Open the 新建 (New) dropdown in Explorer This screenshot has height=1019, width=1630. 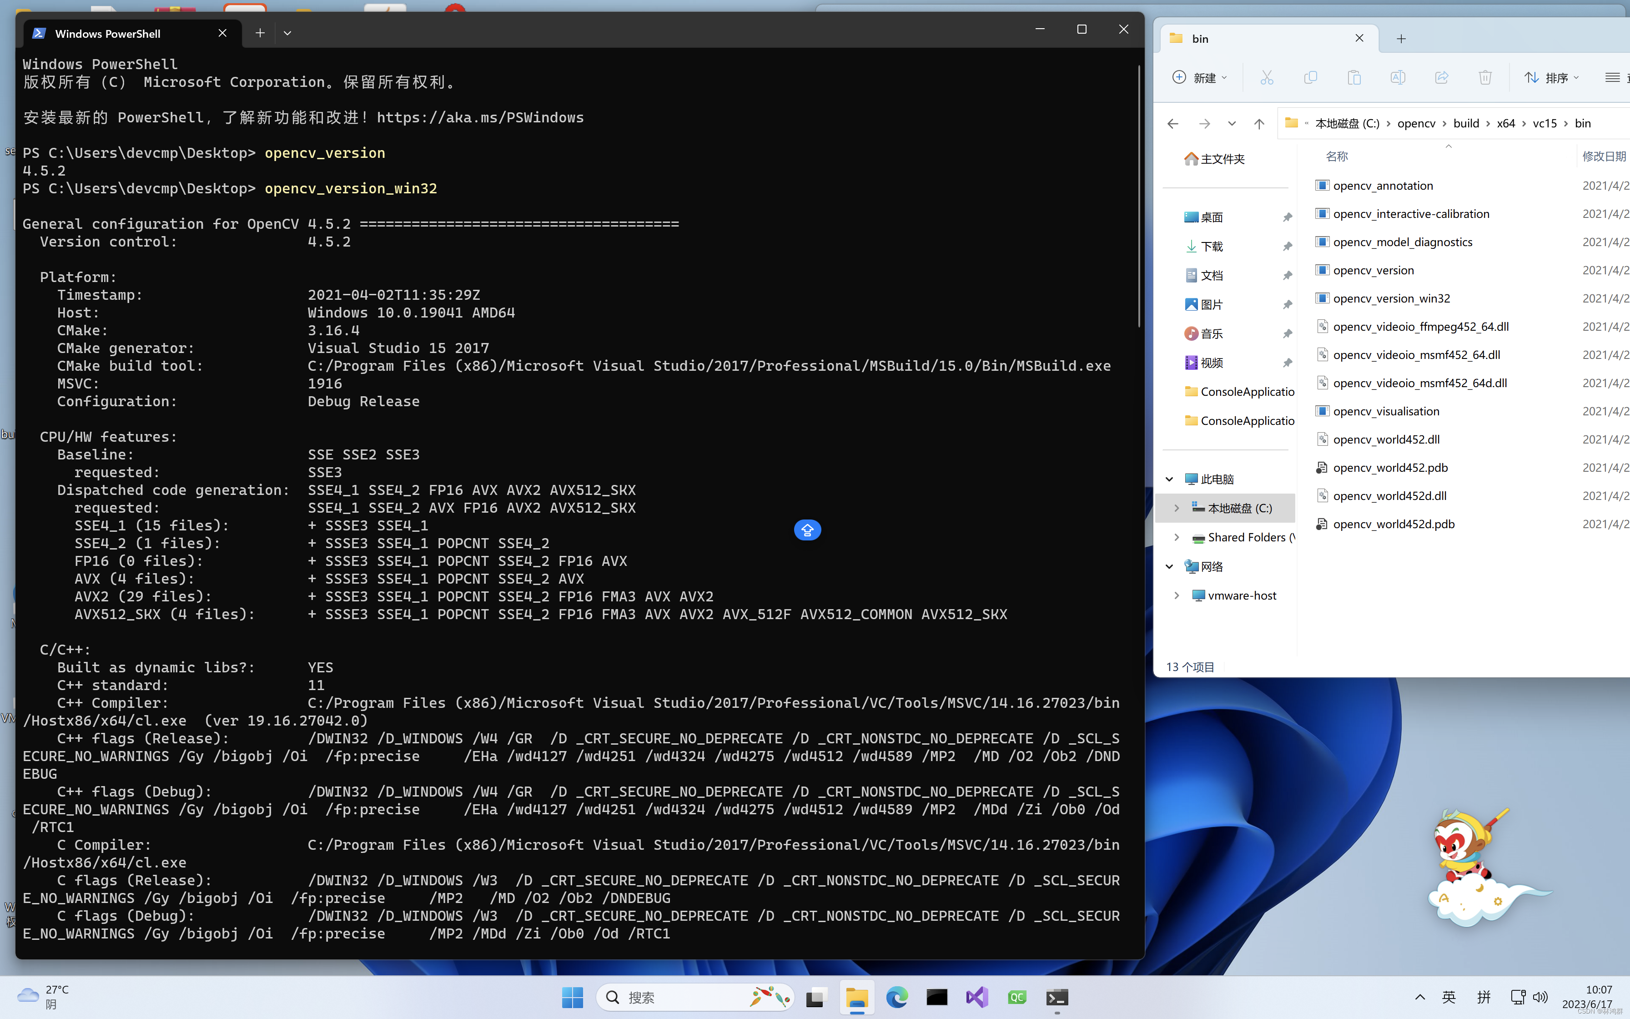click(x=1200, y=77)
